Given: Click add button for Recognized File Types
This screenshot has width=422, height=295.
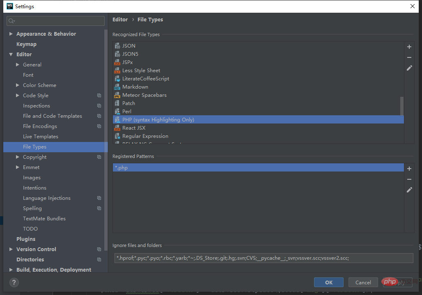Looking at the screenshot, I should tap(409, 47).
